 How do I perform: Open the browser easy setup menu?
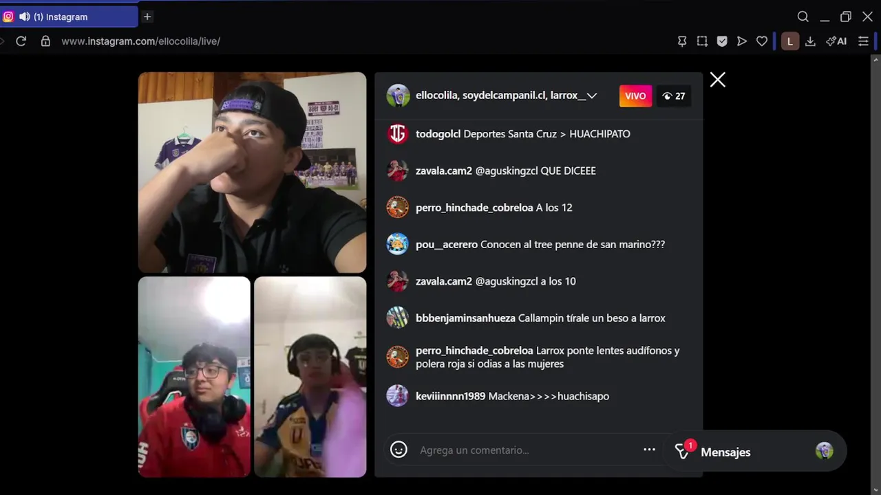click(x=863, y=41)
